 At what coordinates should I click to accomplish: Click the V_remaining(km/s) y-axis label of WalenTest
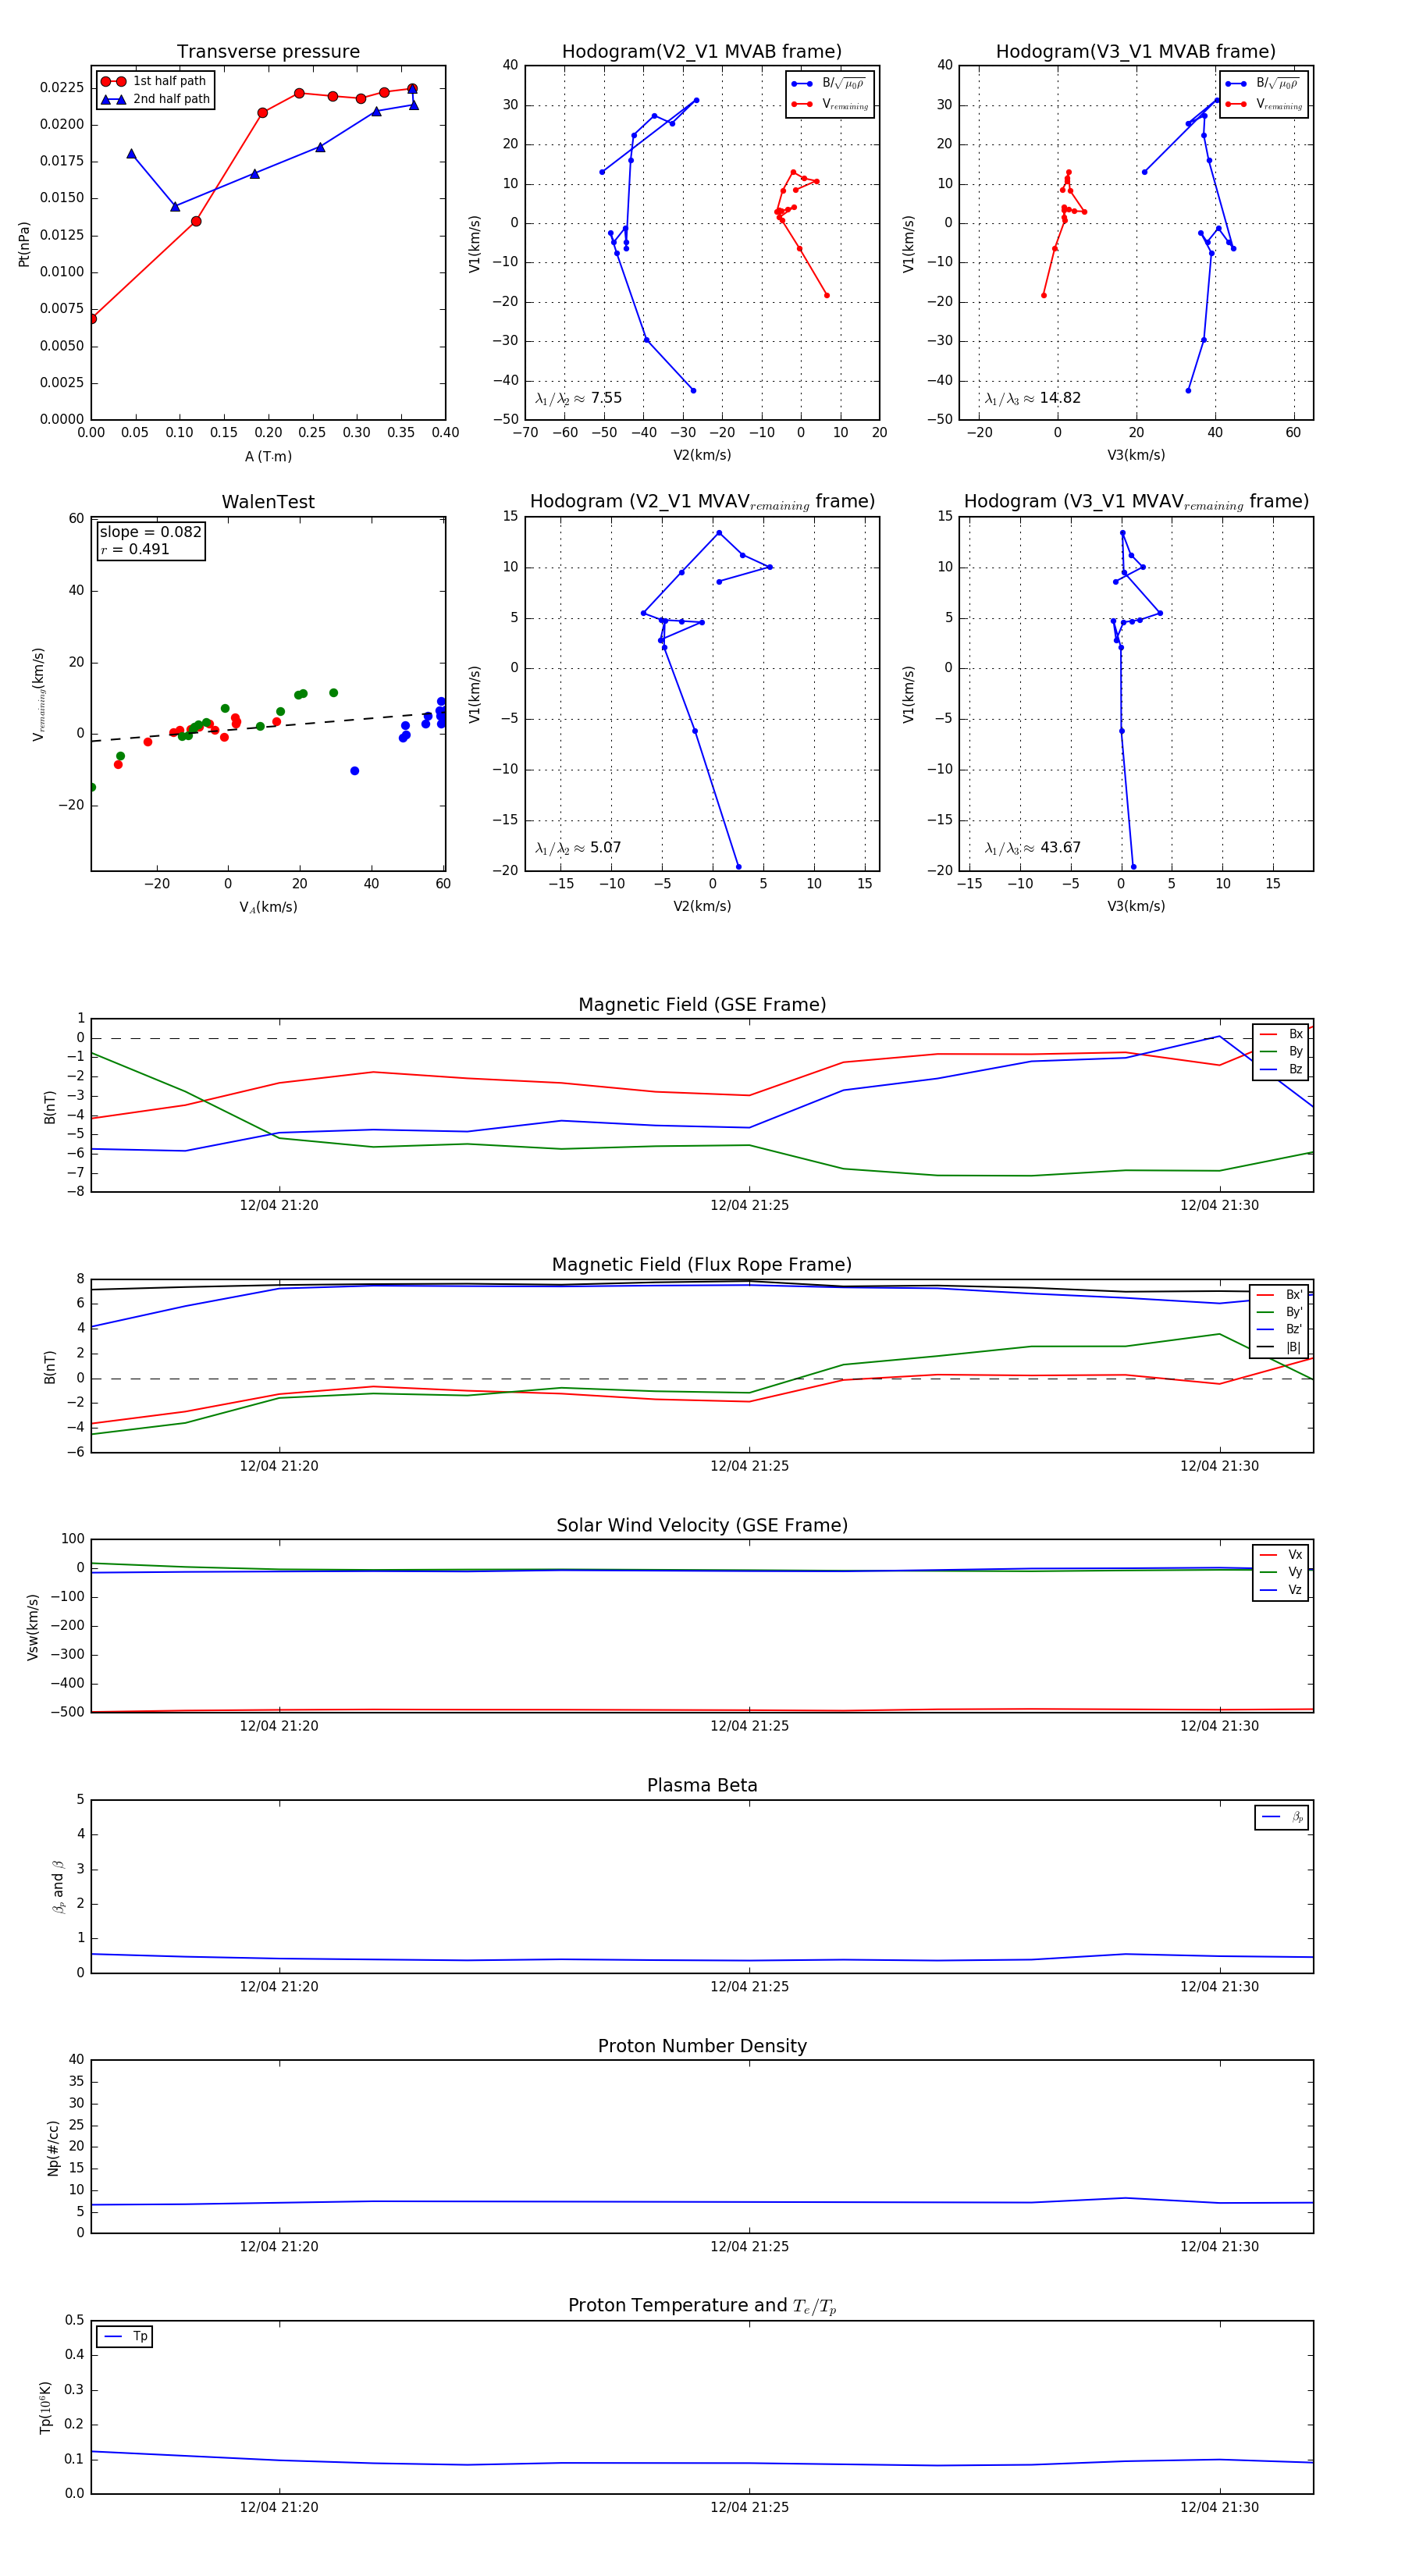(x=38, y=694)
